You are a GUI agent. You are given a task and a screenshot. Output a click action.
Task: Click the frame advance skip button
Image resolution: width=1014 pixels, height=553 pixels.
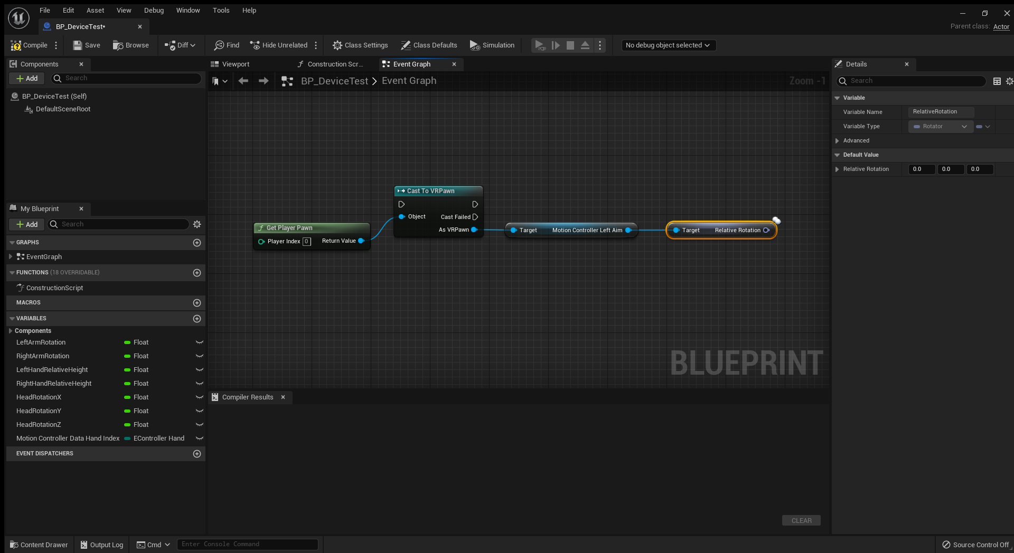556,45
